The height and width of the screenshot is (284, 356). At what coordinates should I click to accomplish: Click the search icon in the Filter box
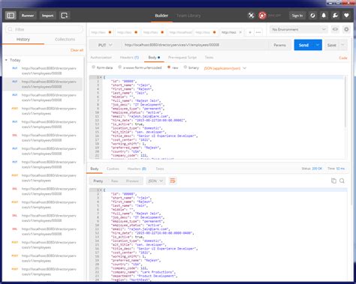(x=11, y=29)
